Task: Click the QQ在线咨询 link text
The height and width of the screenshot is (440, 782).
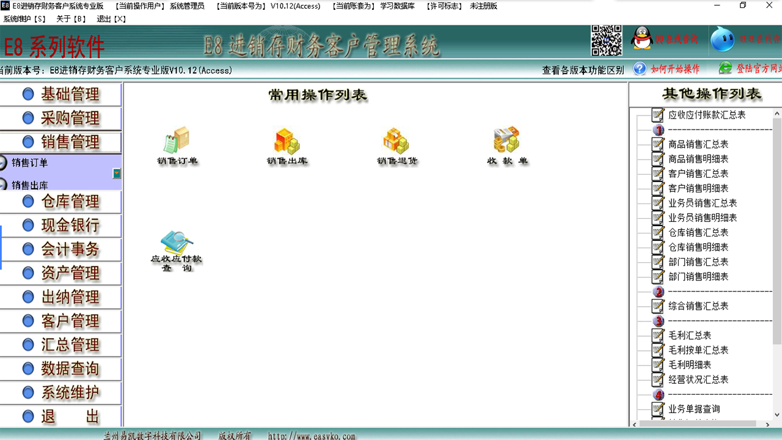Action: 676,39
